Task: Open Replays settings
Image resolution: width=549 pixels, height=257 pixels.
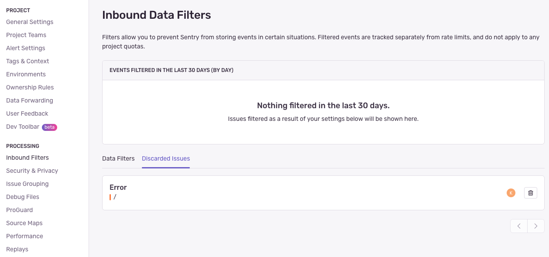Action: (x=17, y=249)
